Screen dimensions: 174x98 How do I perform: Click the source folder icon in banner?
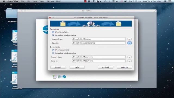pyautogui.click(x=63, y=24)
